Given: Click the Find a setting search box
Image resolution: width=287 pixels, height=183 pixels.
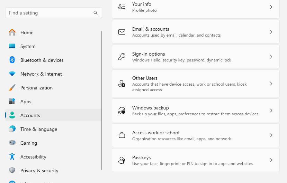Looking at the screenshot, I should click(x=50, y=13).
